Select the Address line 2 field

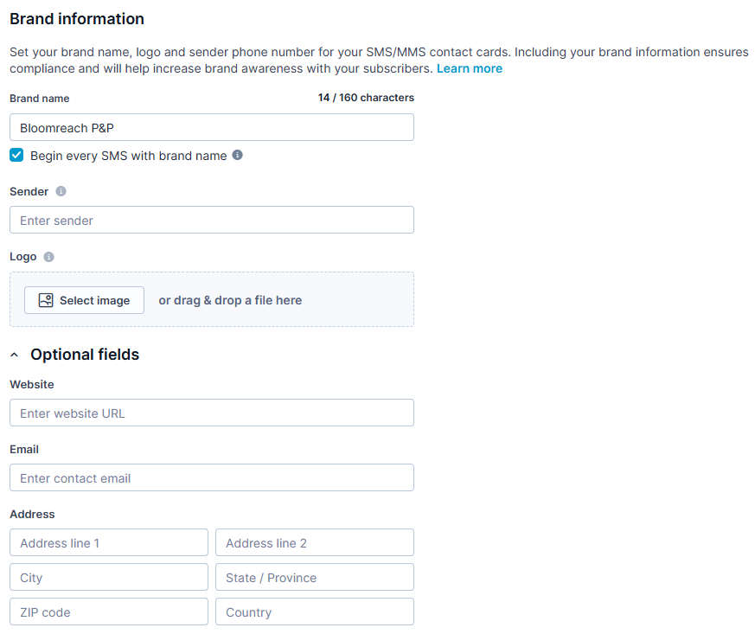(315, 542)
